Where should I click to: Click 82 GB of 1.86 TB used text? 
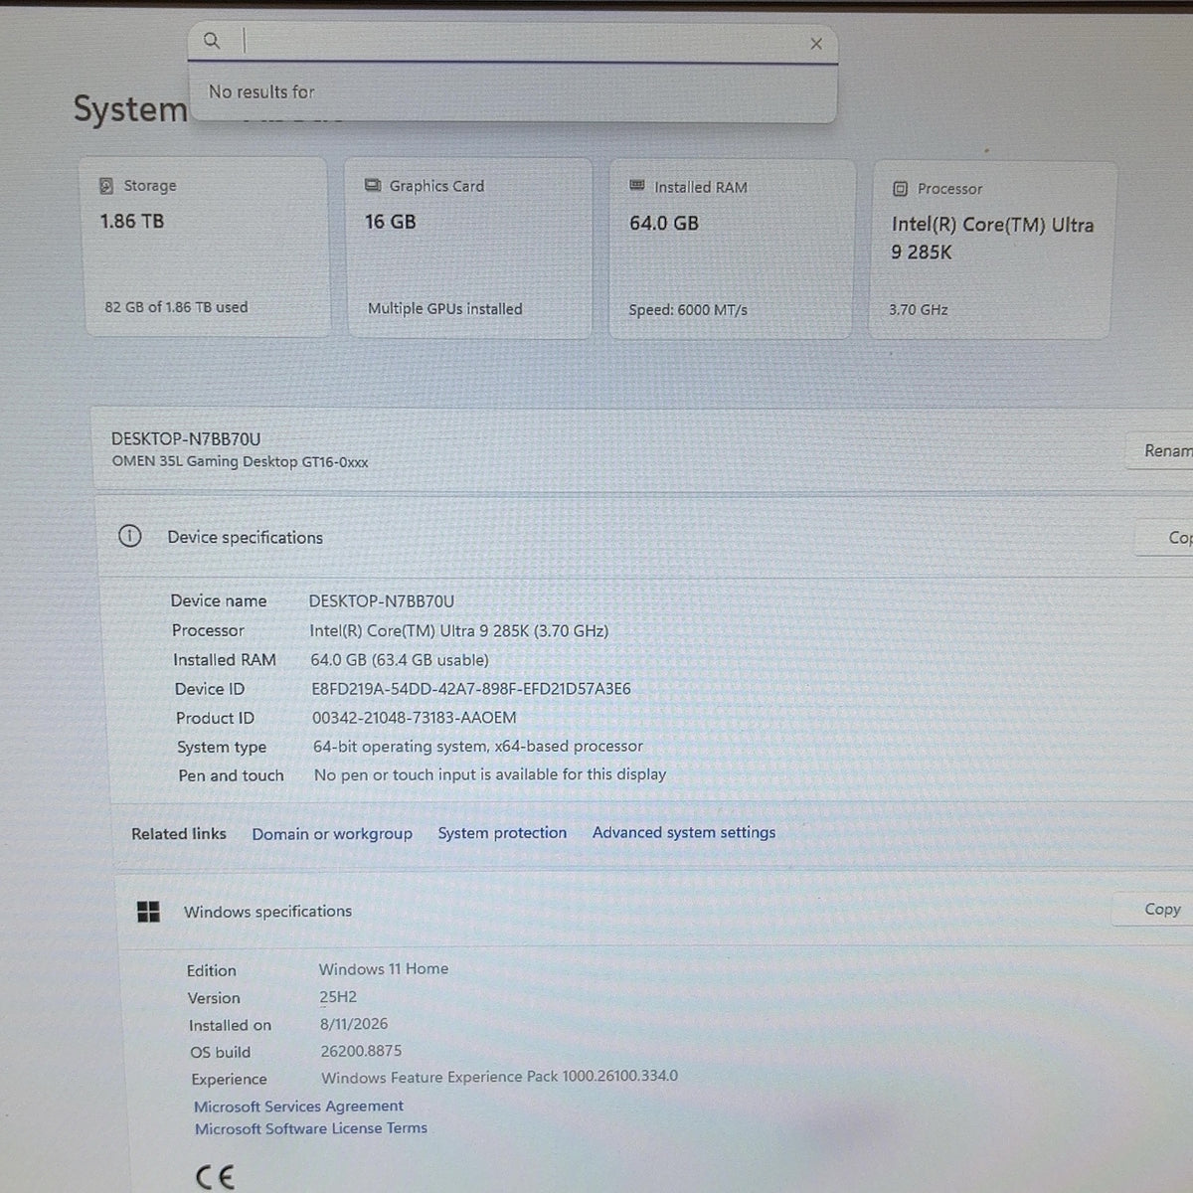point(176,307)
